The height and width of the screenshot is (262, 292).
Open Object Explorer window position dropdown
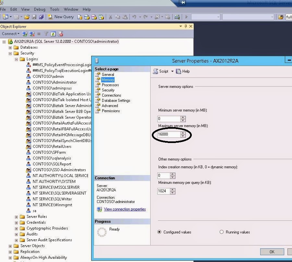(181, 26)
